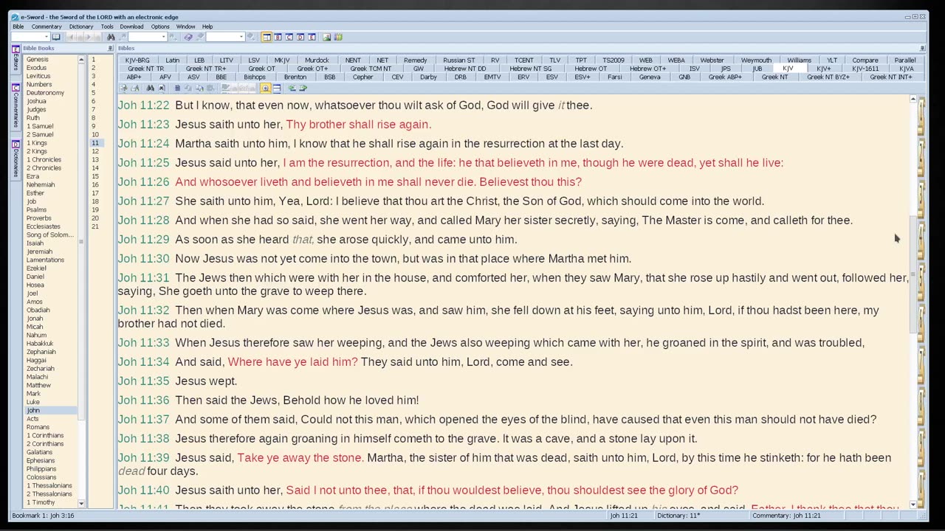945x531 pixels.
Task: Click the up arrow of book list scrollbar
Action: (x=80, y=60)
